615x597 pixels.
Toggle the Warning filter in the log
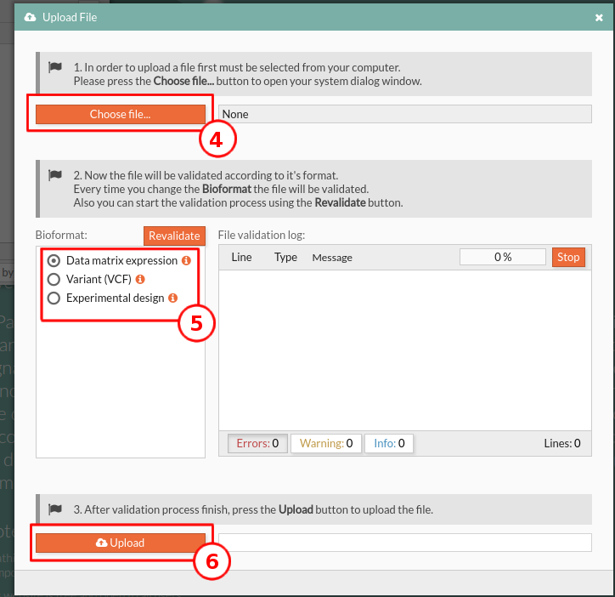(x=326, y=443)
